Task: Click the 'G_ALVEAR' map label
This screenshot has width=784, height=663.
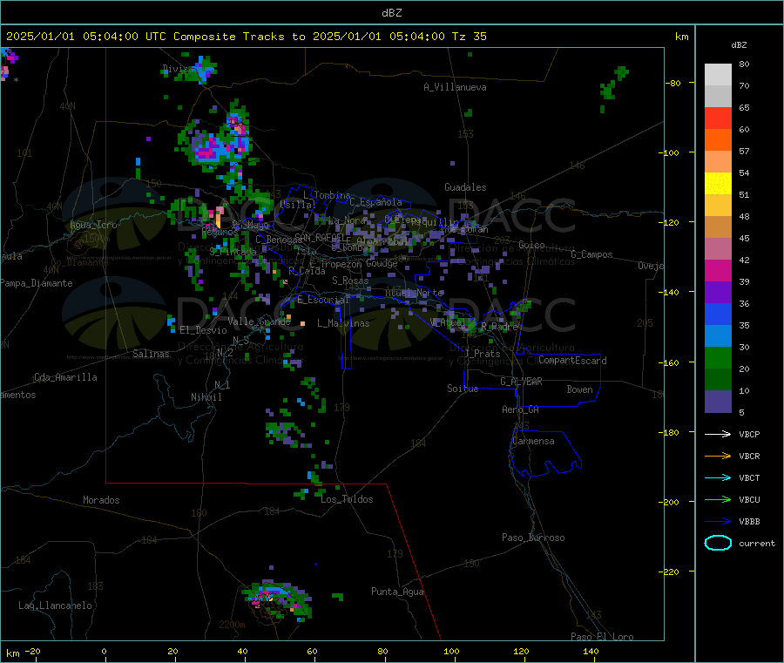Action: click(521, 382)
